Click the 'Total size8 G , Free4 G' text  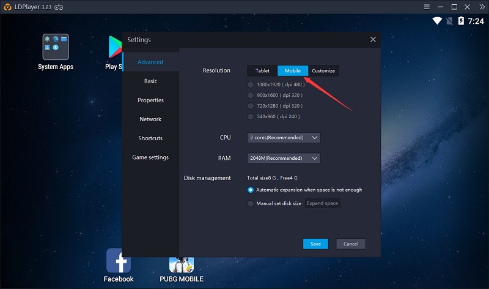[272, 178]
